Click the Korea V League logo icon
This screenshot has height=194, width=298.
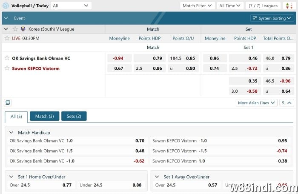click(23, 29)
